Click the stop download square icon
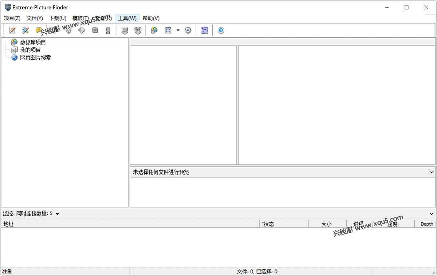The height and width of the screenshot is (276, 437). click(95, 31)
